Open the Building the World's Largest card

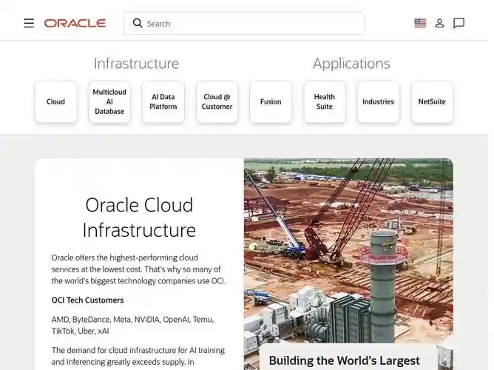(x=348, y=357)
